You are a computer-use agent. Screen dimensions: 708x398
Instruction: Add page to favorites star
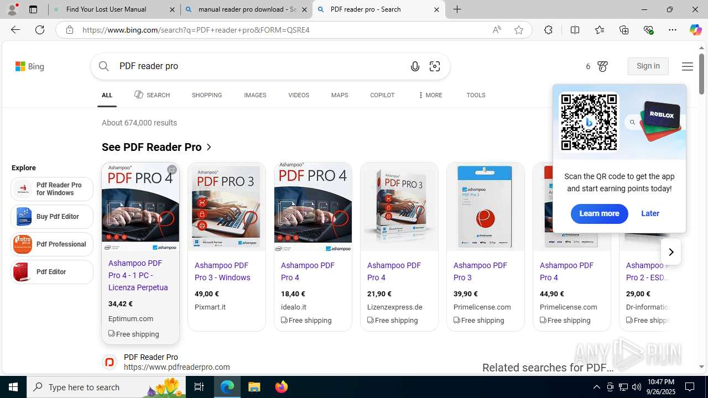click(x=518, y=30)
